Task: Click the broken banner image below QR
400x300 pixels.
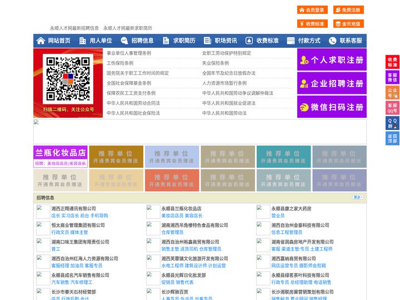Action: [x=200, y=132]
